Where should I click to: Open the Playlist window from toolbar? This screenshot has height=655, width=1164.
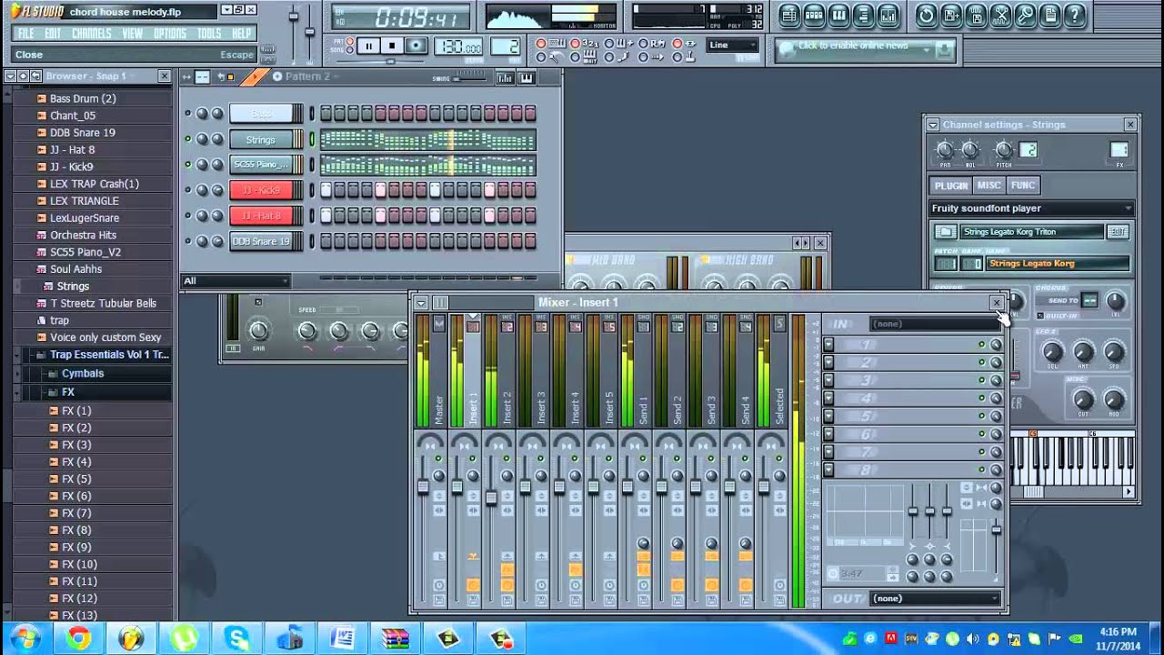[789, 15]
